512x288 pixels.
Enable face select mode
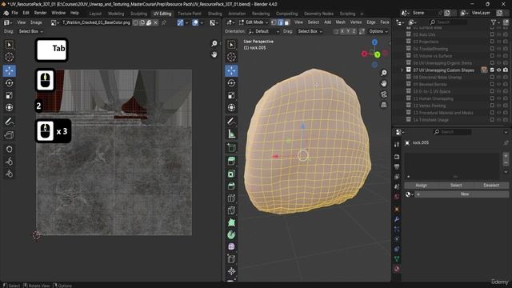[286, 22]
